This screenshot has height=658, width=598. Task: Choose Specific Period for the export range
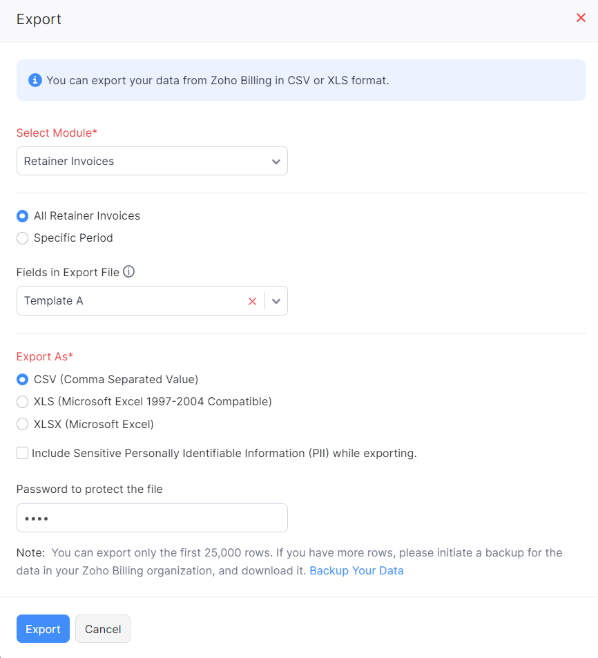pyautogui.click(x=21, y=238)
